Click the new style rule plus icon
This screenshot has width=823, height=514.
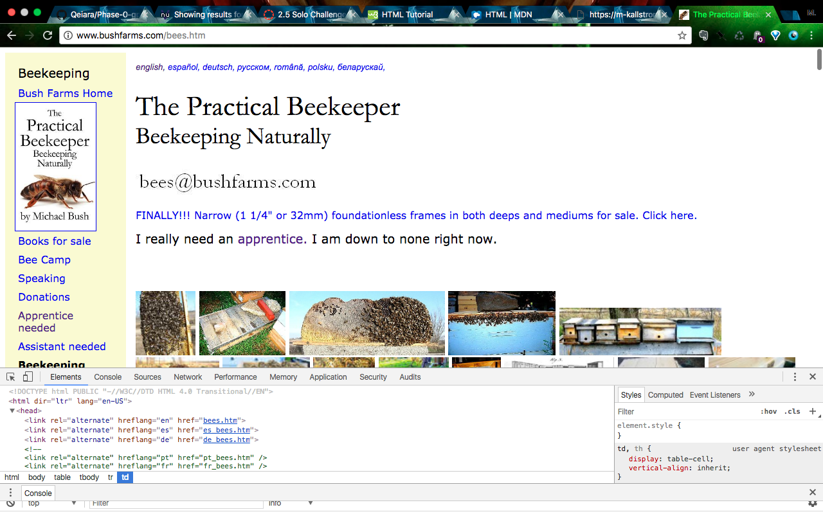812,411
